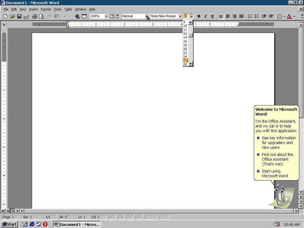Toggle Underline formatting
The image size is (304, 228).
pyautogui.click(x=212, y=16)
